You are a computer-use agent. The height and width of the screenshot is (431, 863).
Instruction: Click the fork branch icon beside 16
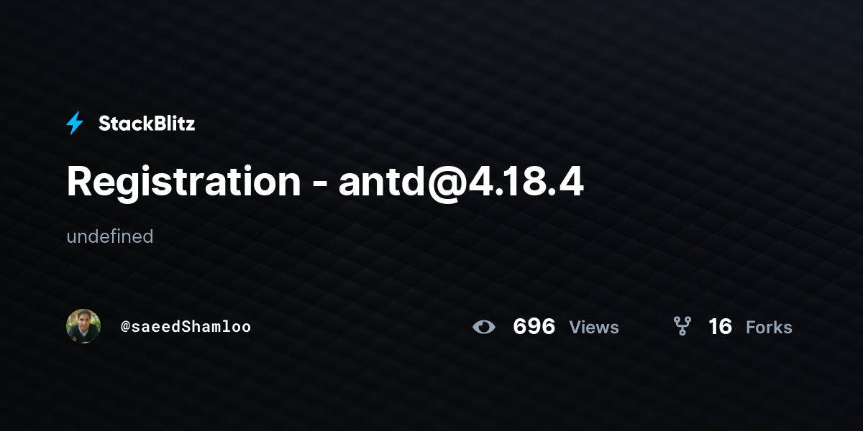coord(682,327)
